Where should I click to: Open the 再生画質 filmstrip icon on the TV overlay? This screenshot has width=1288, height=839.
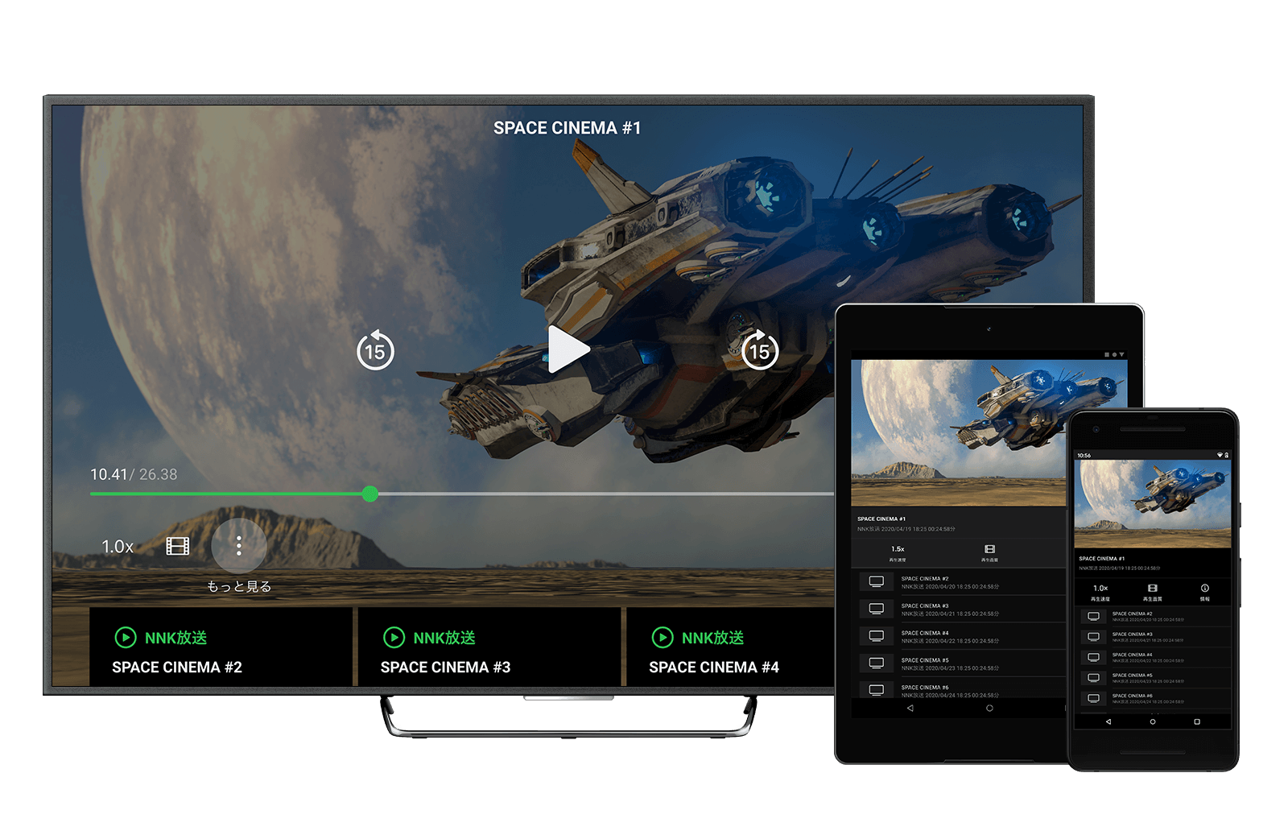177,545
